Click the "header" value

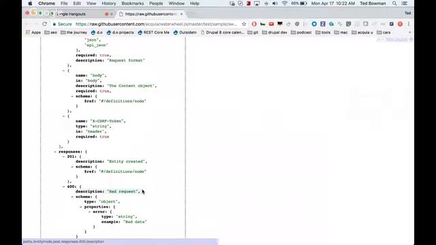point(96,131)
